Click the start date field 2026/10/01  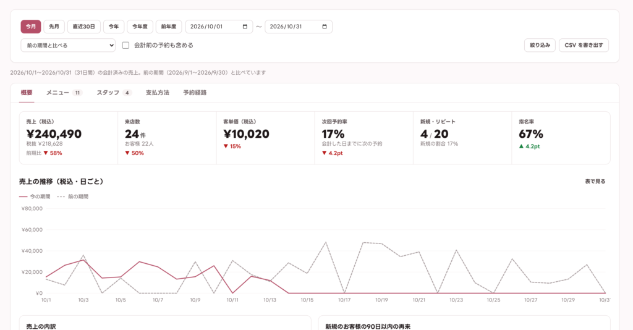coord(219,27)
